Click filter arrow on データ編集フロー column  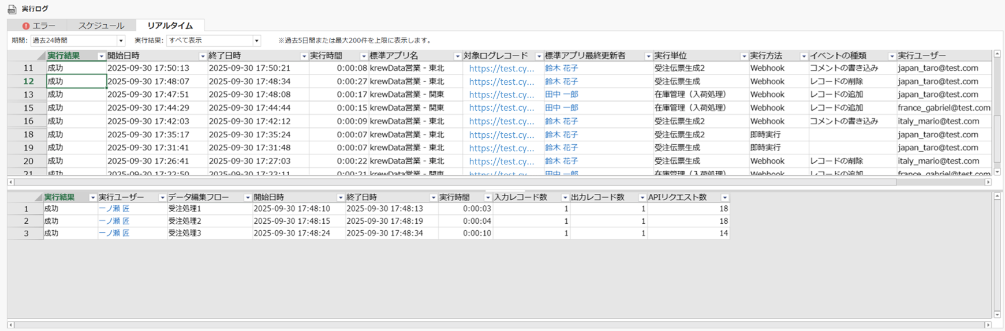click(x=248, y=198)
